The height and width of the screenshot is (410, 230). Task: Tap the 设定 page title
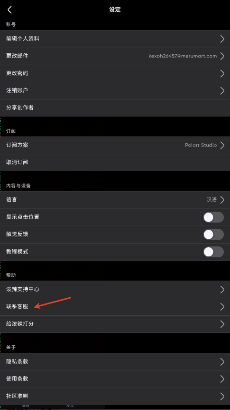pyautogui.click(x=115, y=10)
